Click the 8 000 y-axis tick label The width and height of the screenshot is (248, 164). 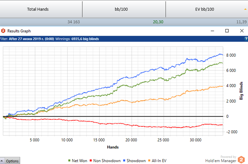[231, 55]
